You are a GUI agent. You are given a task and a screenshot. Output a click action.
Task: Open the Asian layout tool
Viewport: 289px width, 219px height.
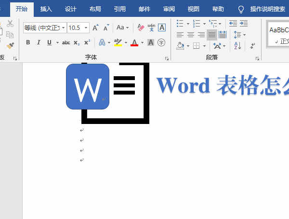[217, 46]
